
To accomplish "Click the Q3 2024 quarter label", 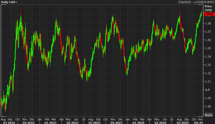I will click(x=182, y=122).
